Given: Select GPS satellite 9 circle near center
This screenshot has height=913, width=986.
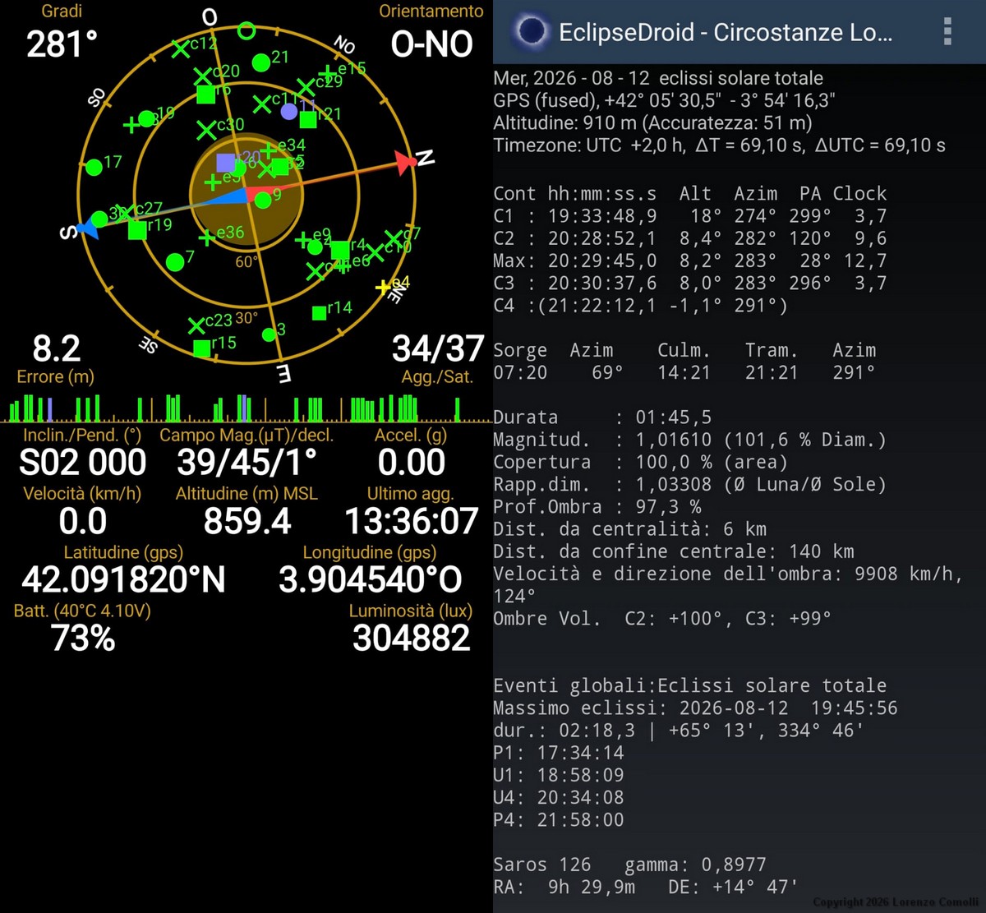Looking at the screenshot, I should (x=263, y=201).
